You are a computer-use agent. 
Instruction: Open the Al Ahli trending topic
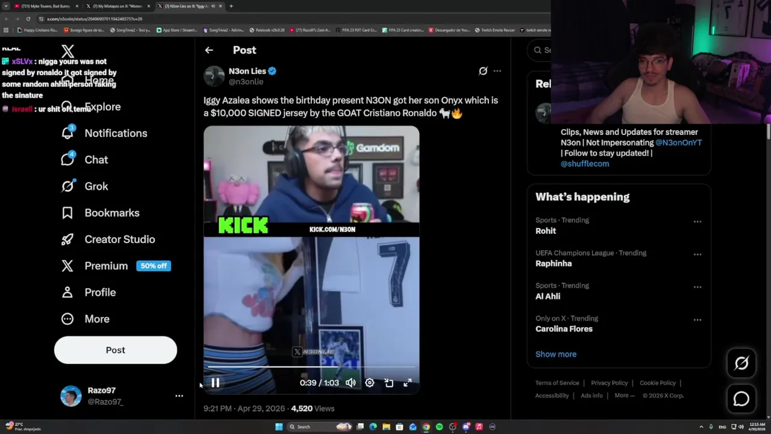coord(548,296)
